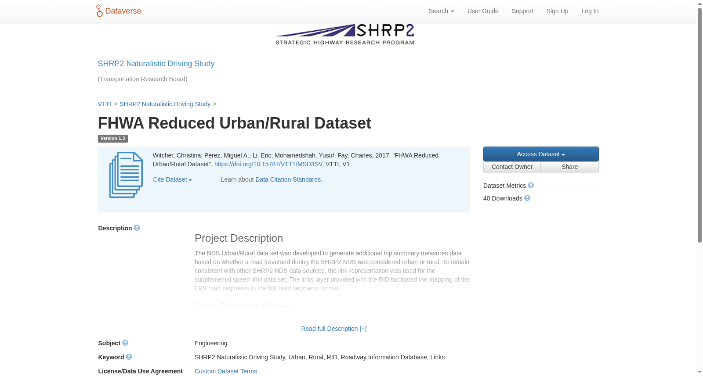Click the Contact Owner button
703x376 pixels.
tap(512, 167)
